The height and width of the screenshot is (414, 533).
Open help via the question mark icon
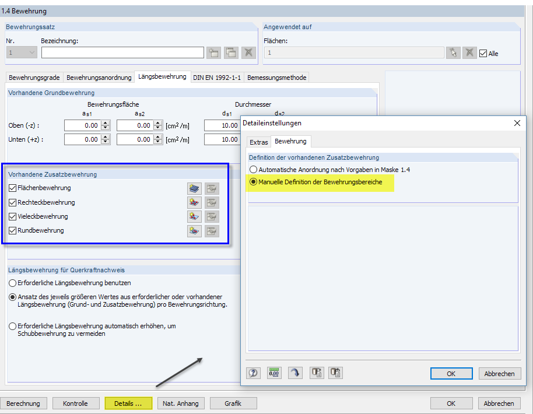(x=253, y=373)
